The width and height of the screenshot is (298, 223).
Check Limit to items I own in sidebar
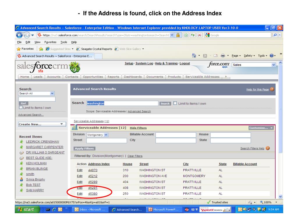point(21,107)
